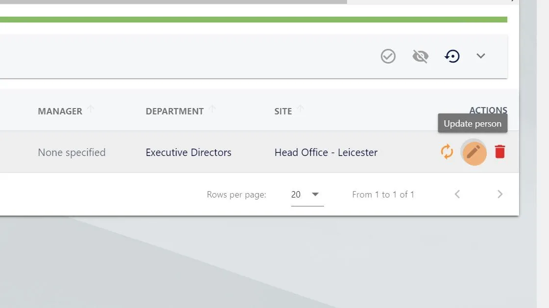
Task: Click the history restore icon
Action: point(452,56)
